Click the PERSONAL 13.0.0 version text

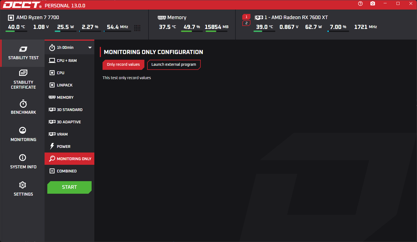[x=65, y=5]
